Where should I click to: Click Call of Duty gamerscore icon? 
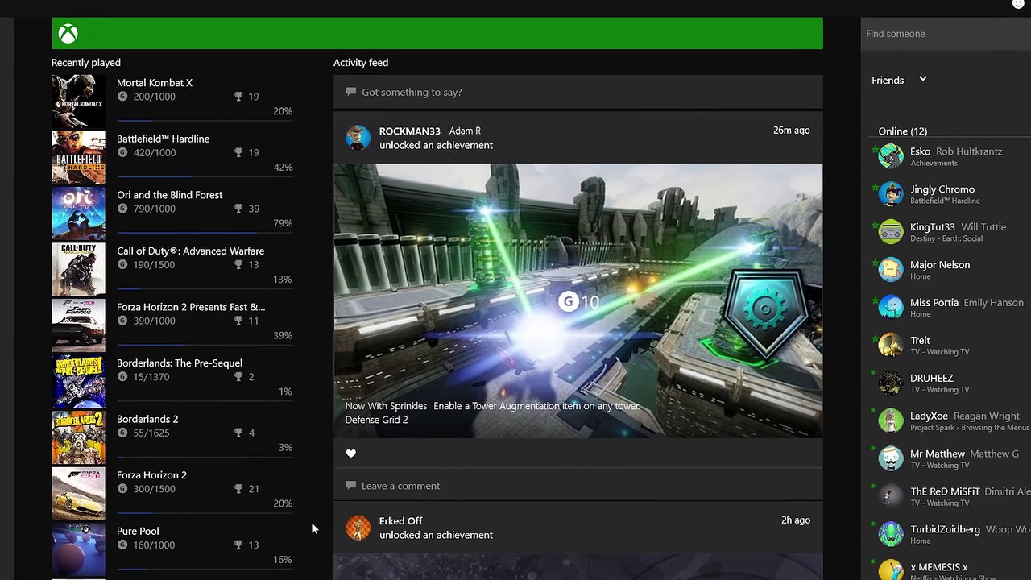tap(122, 264)
